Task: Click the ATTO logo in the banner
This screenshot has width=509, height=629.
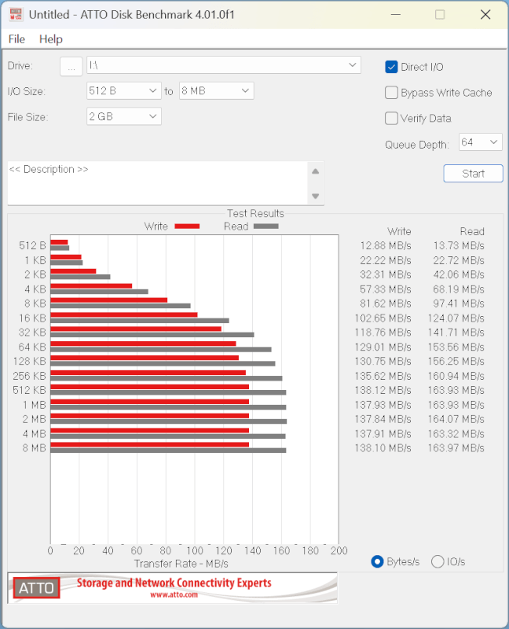Action: coord(36,588)
